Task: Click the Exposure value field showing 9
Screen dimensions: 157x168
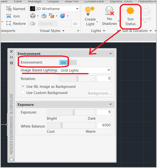Action: (x=104, y=112)
